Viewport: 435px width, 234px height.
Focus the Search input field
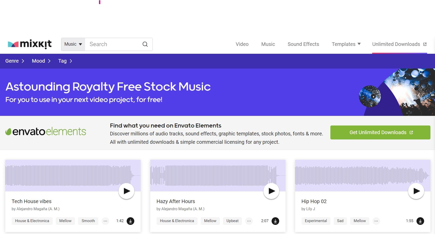click(x=113, y=44)
